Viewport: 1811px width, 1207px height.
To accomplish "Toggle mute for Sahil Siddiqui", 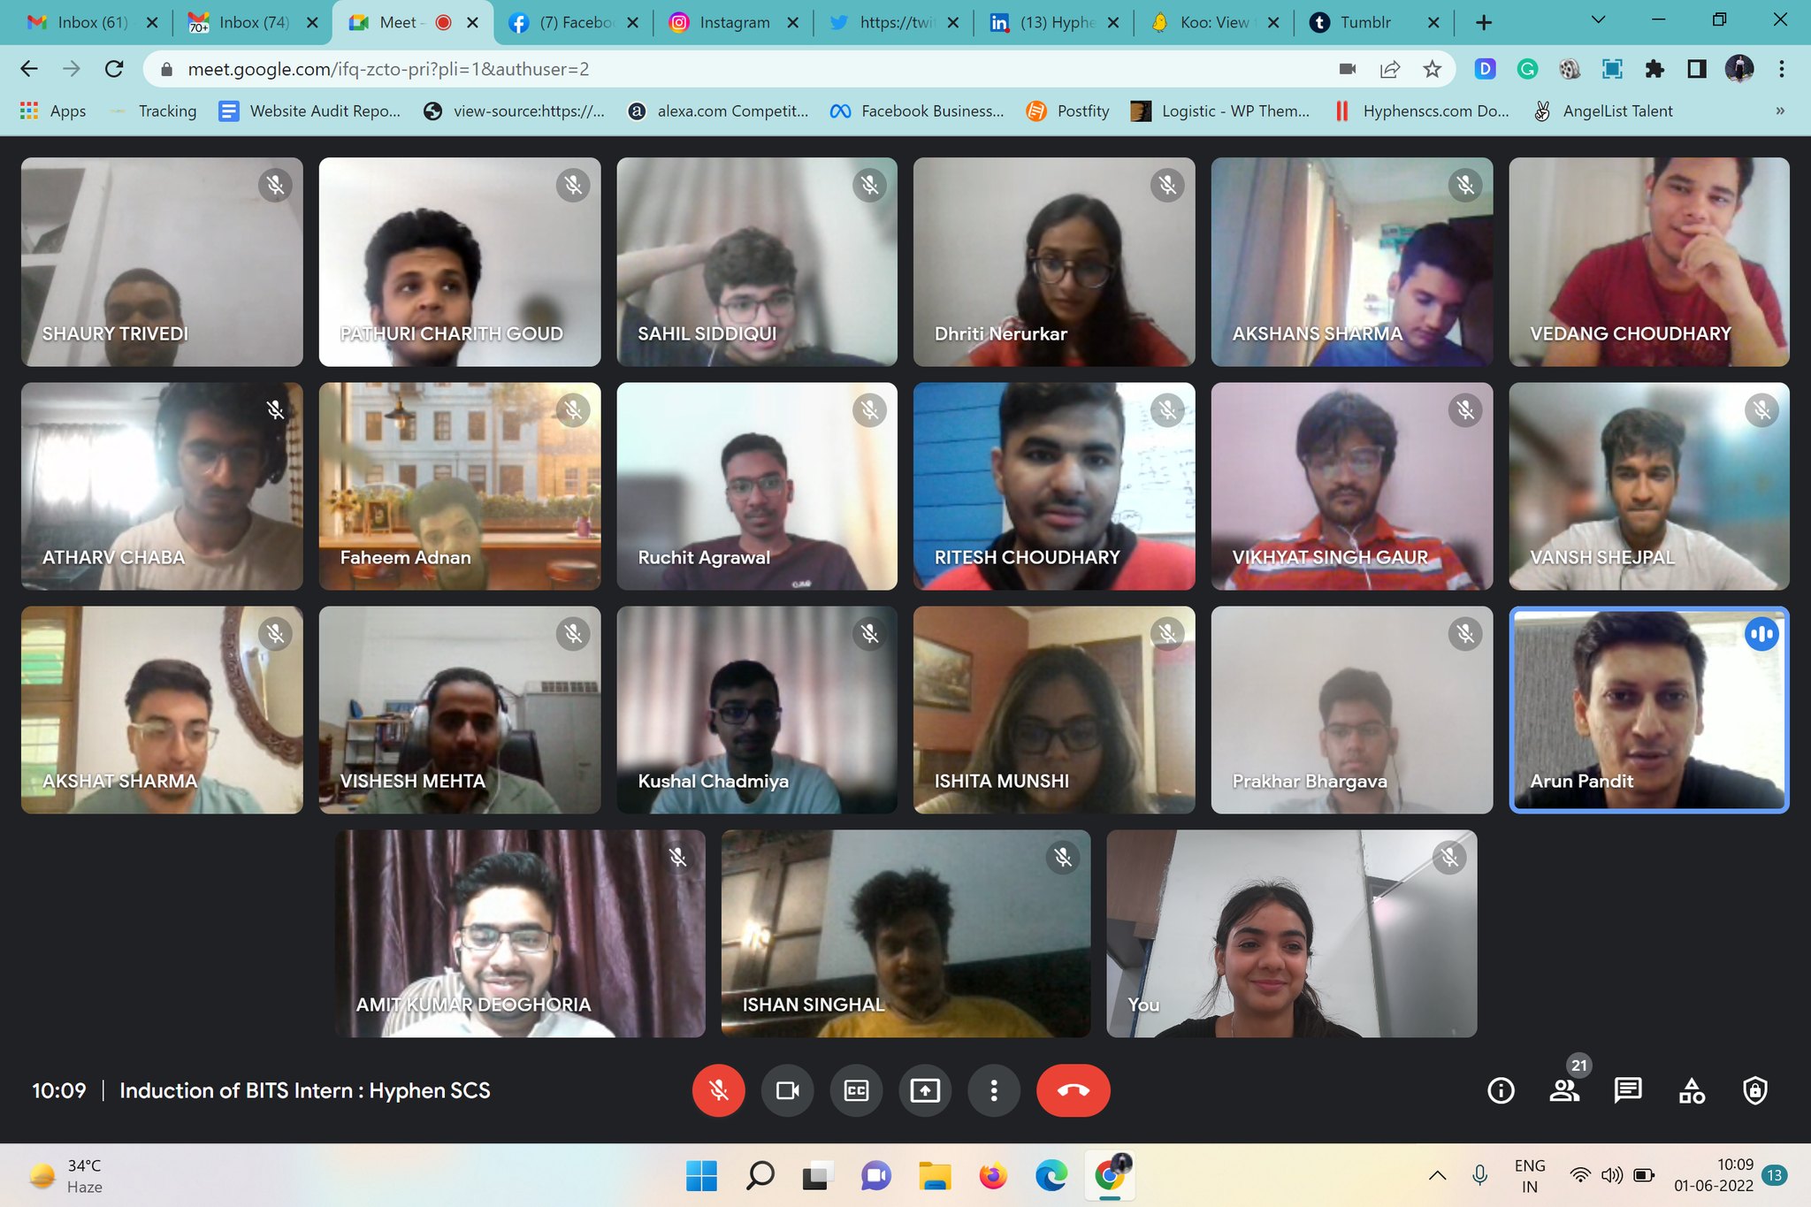I will coord(871,185).
